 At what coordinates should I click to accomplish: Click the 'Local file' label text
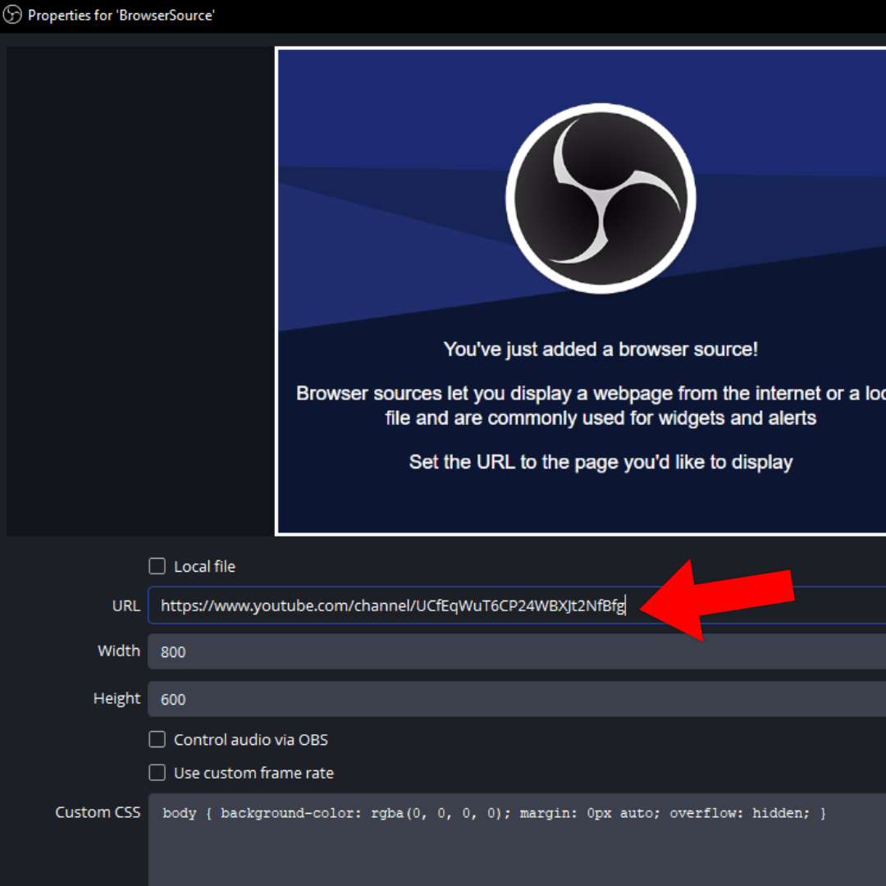[204, 567]
